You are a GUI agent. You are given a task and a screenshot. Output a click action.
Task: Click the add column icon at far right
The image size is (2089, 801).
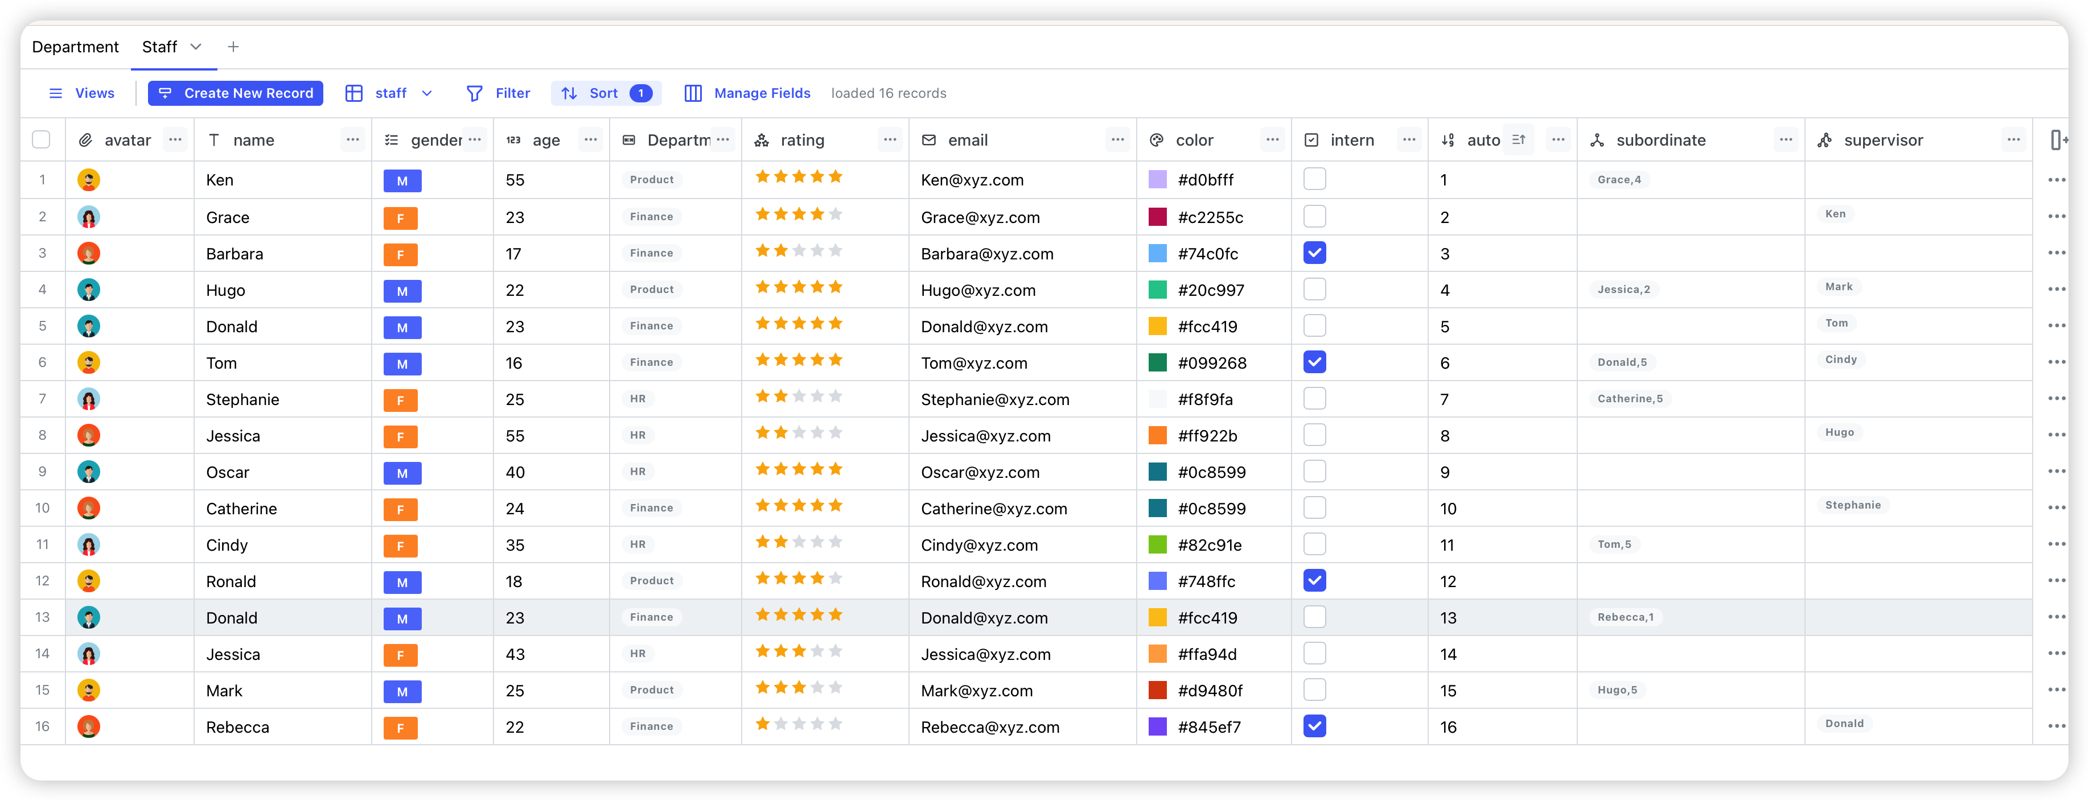coord(2058,139)
